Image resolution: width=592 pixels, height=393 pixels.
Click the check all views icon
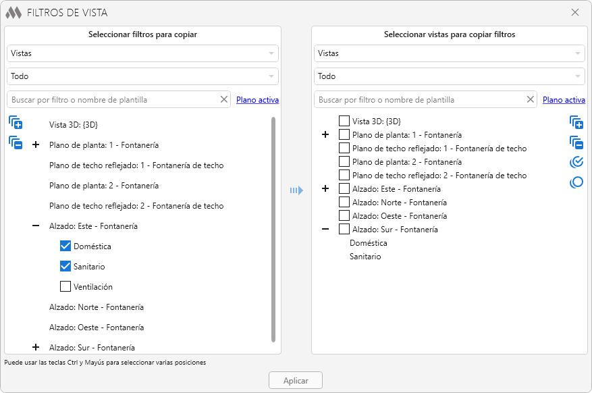[576, 162]
